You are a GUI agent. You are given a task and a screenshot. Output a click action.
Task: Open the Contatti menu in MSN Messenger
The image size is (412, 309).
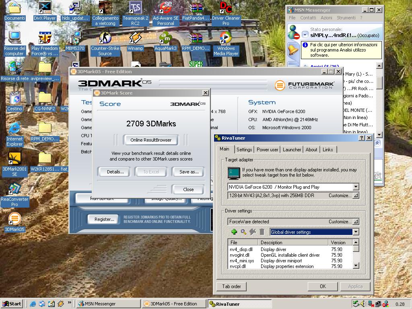click(x=308, y=18)
